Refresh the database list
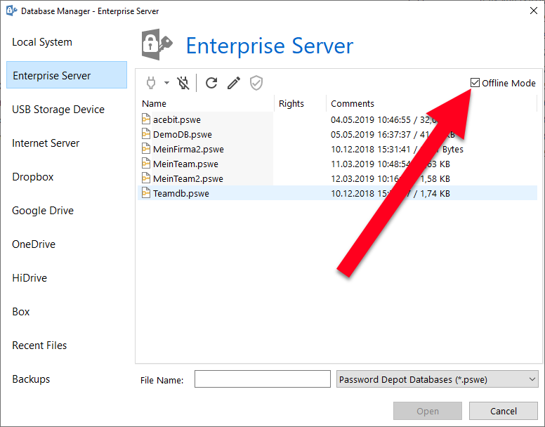The width and height of the screenshot is (545, 427). point(211,83)
